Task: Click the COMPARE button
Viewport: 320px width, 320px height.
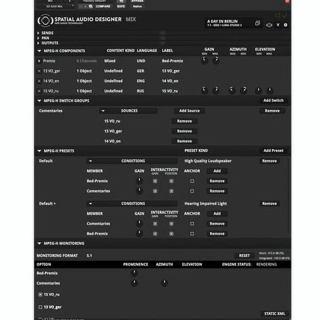Action: [x=103, y=6]
